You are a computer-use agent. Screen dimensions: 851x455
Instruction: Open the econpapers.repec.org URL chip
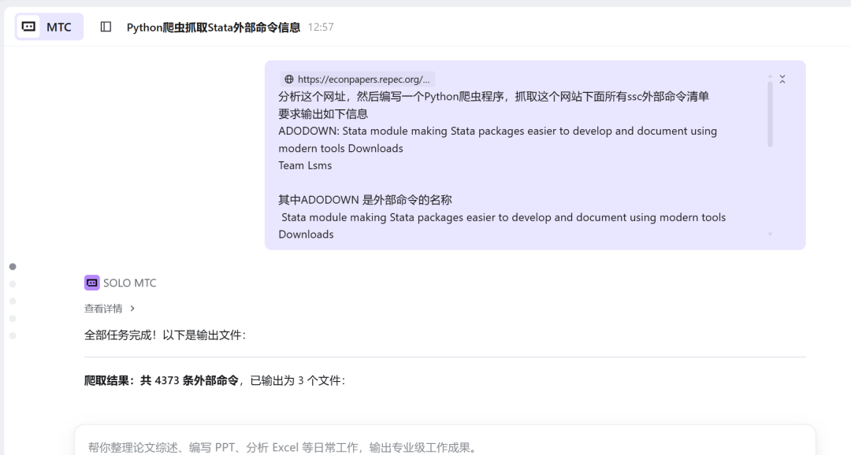358,80
